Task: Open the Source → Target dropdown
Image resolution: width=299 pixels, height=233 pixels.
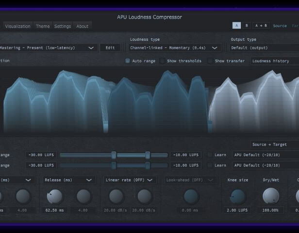Action: click(x=275, y=144)
